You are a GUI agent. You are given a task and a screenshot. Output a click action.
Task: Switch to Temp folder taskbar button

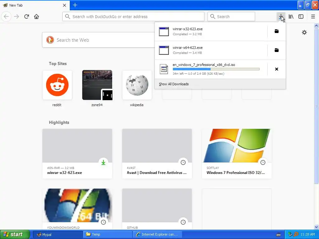click(x=107, y=234)
